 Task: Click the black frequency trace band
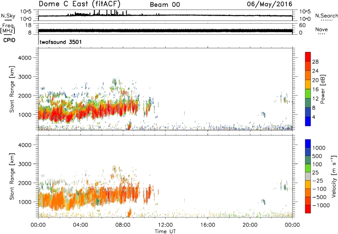click(x=165, y=30)
